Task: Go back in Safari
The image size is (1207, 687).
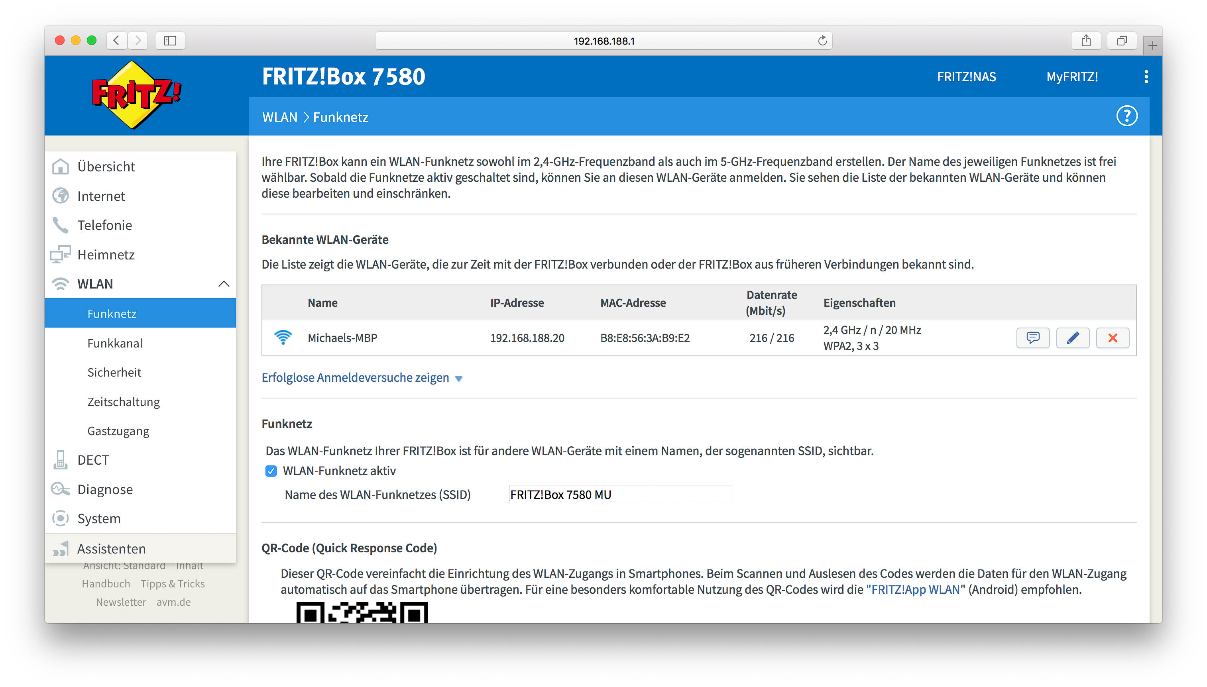Action: coord(116,41)
